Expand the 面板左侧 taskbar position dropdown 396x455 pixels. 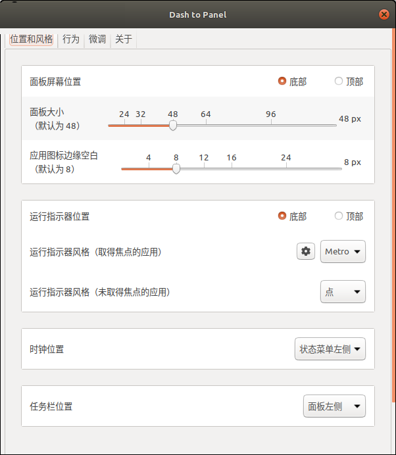point(334,406)
